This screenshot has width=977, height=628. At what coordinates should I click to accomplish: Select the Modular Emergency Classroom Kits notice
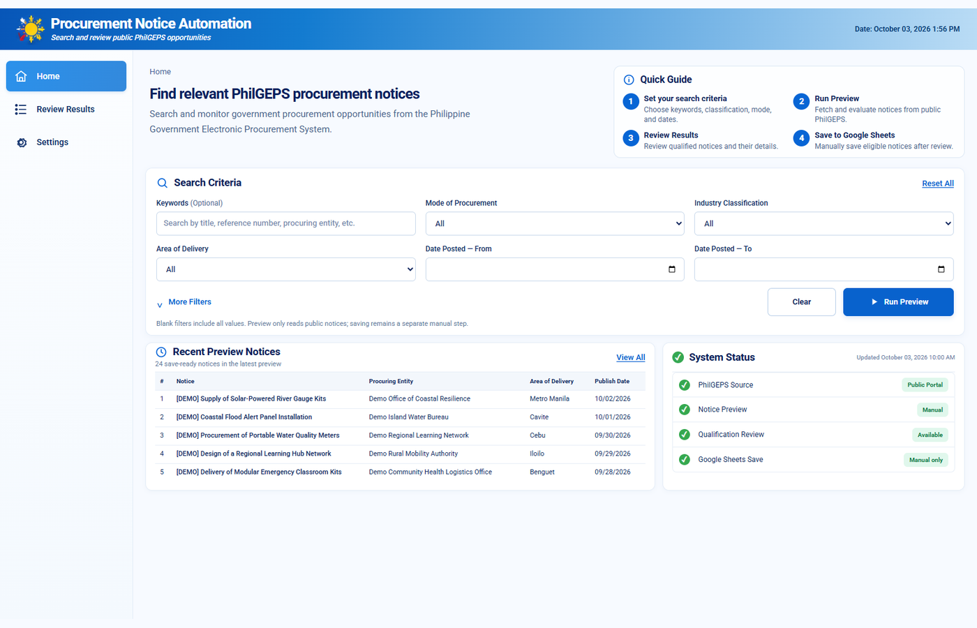(x=259, y=472)
